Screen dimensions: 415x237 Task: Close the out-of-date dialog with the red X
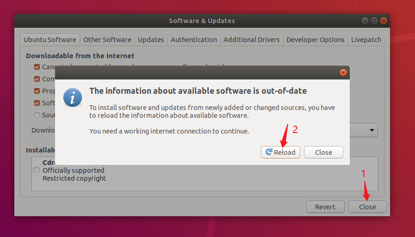343,73
